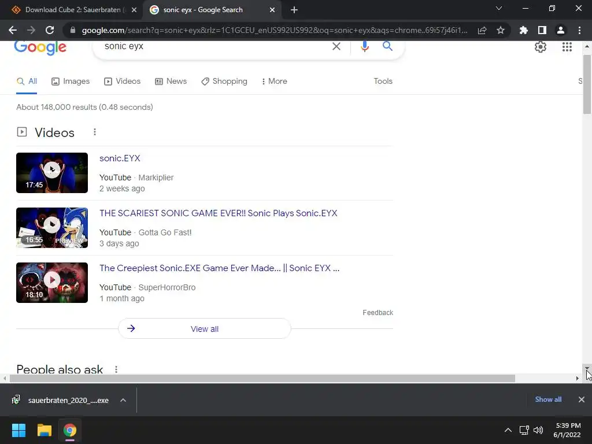This screenshot has height=444, width=592.
Task: Open The Creepiest Sonic.EXE Game link
Action: (x=219, y=268)
